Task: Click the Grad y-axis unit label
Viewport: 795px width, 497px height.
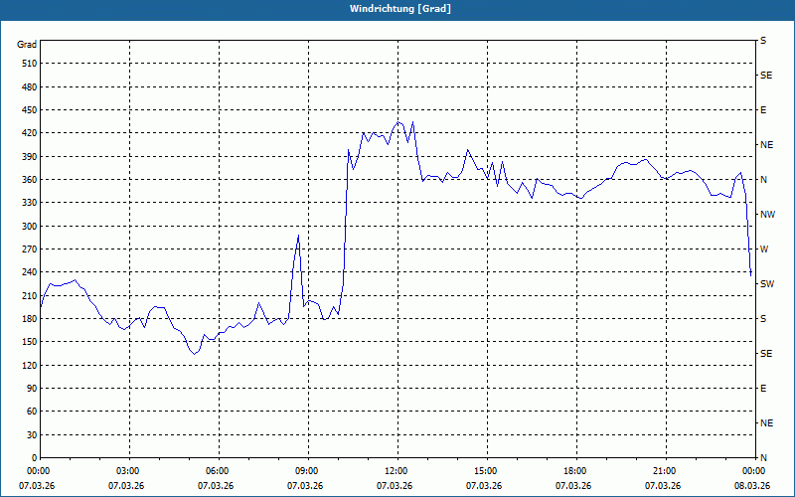Action: [27, 45]
